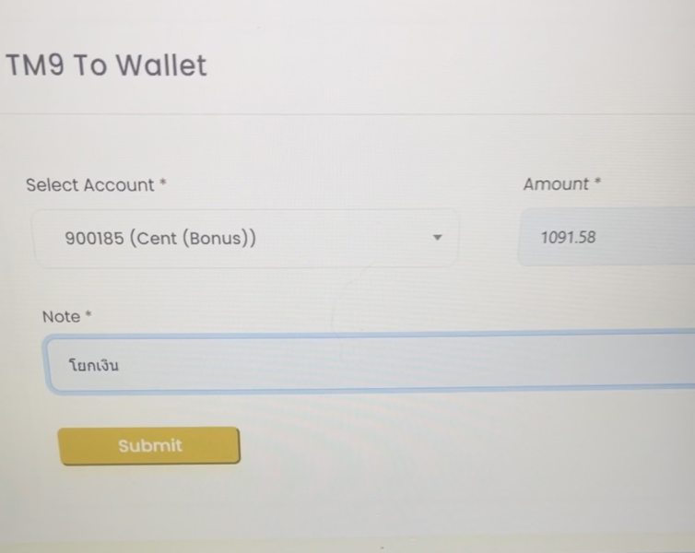Focus the Amount input field

click(608, 238)
